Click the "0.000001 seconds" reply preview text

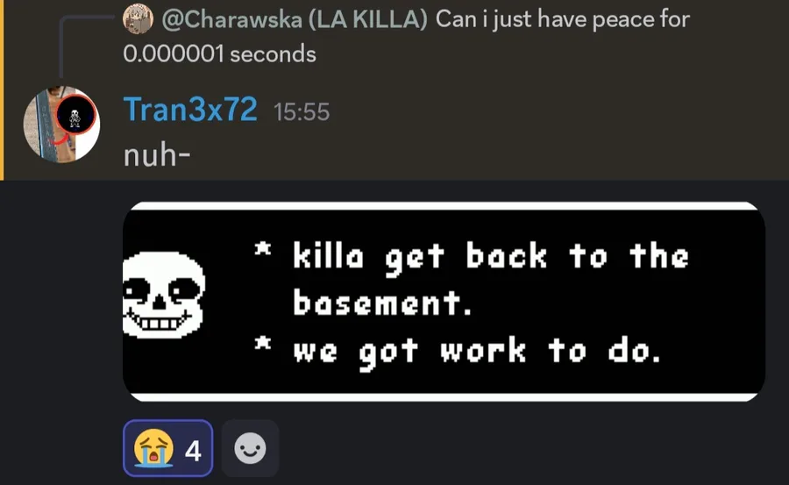pyautogui.click(x=219, y=53)
